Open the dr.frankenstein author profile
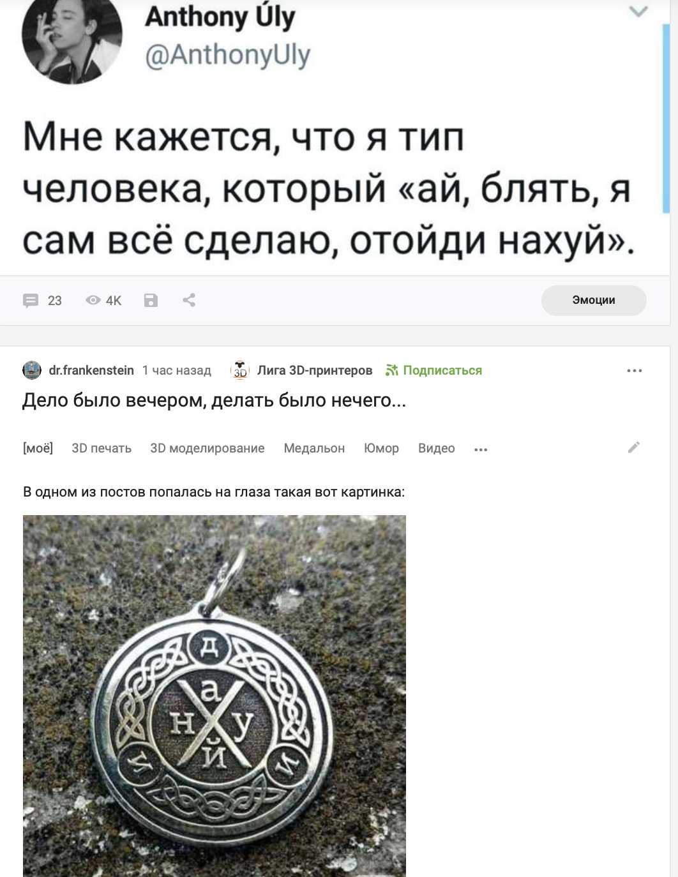This screenshot has height=877, width=678. [91, 370]
